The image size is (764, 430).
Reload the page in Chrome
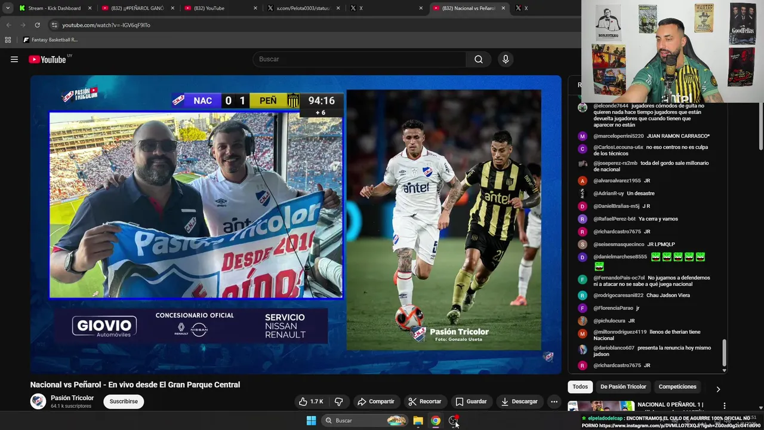point(37,25)
